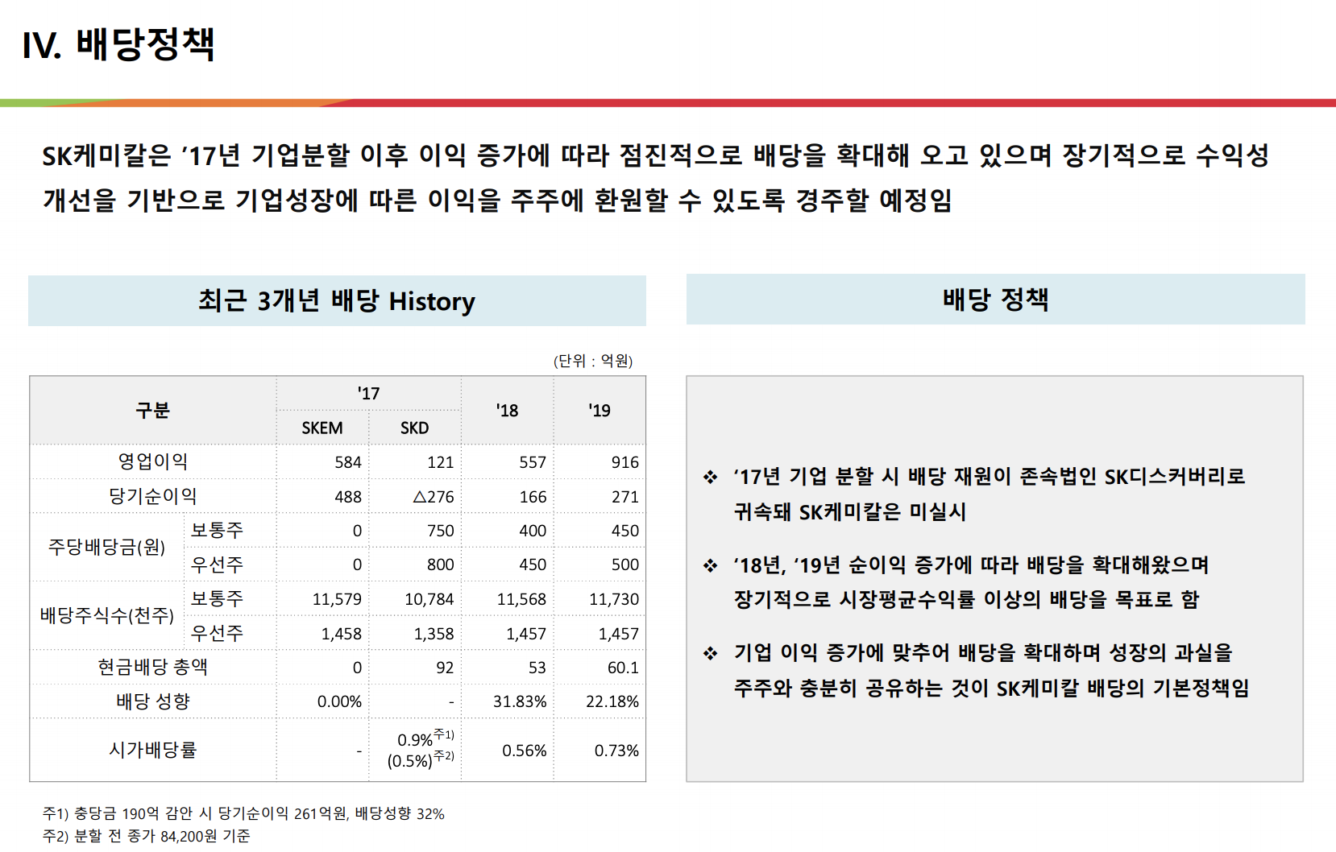Select the '배당 정책' section header
The height and width of the screenshot is (852, 1336).
point(995,300)
